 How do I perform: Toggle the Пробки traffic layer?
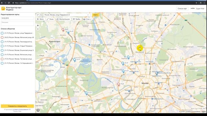[x=77, y=19]
